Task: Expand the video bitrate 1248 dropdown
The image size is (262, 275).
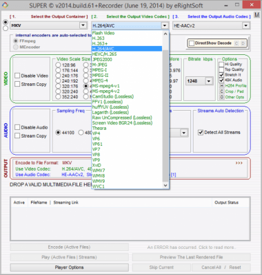Action: pos(209,81)
